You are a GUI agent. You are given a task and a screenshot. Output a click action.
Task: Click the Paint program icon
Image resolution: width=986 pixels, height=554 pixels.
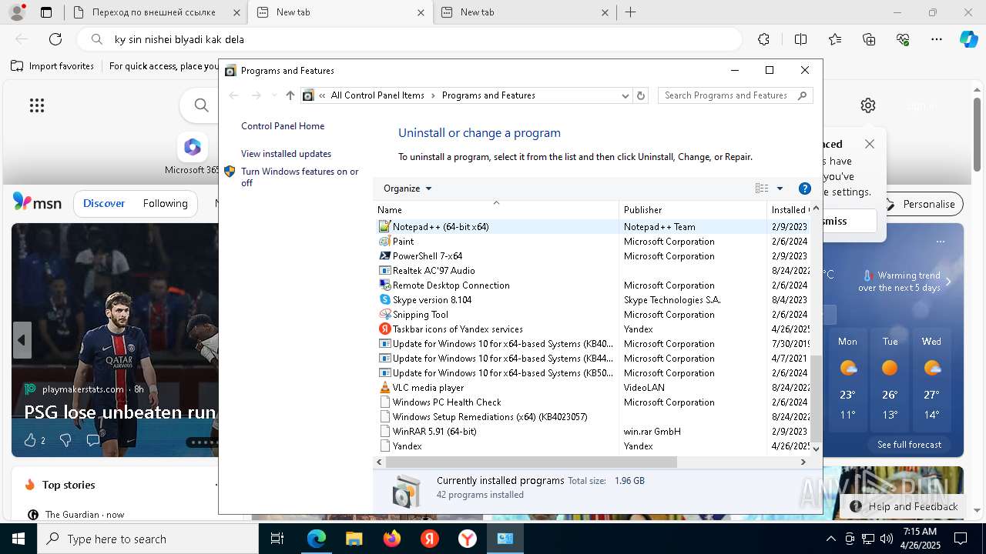coord(385,241)
